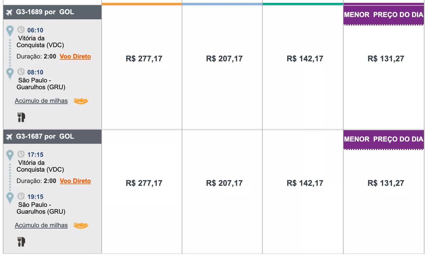429x258 pixels.
Task: Click the location pin at 08:10 arrival
Action: pos(10,74)
